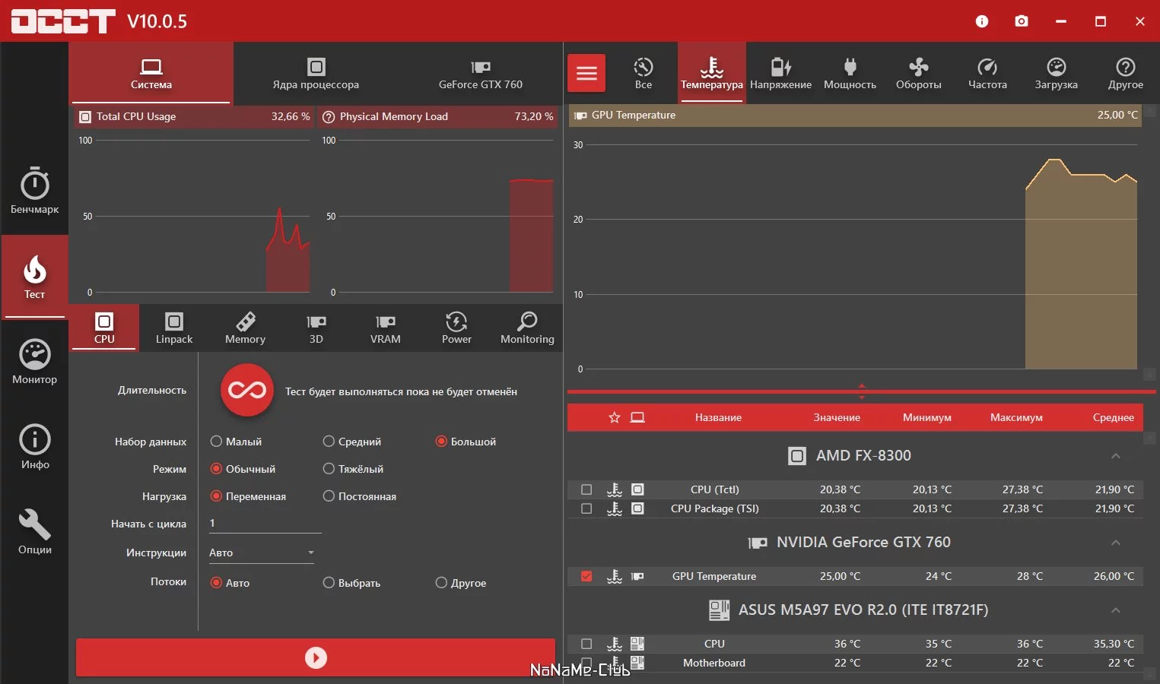Sort by Значение column header
The width and height of the screenshot is (1160, 684).
coord(837,417)
